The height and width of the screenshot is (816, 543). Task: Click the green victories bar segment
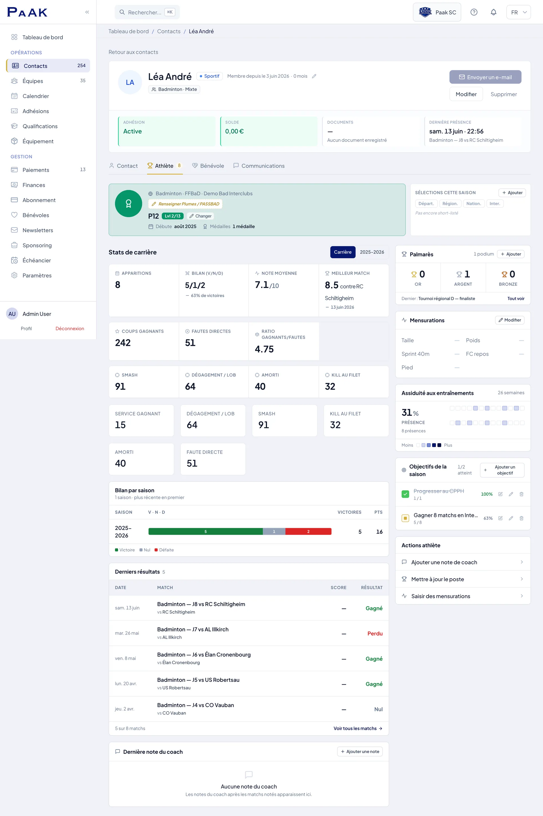tap(205, 532)
